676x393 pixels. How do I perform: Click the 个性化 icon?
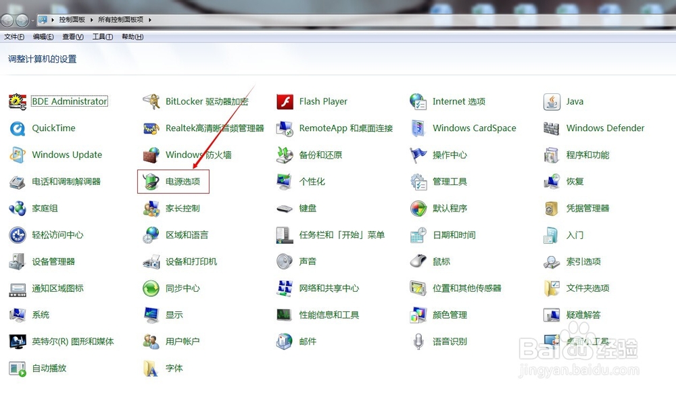coord(285,182)
